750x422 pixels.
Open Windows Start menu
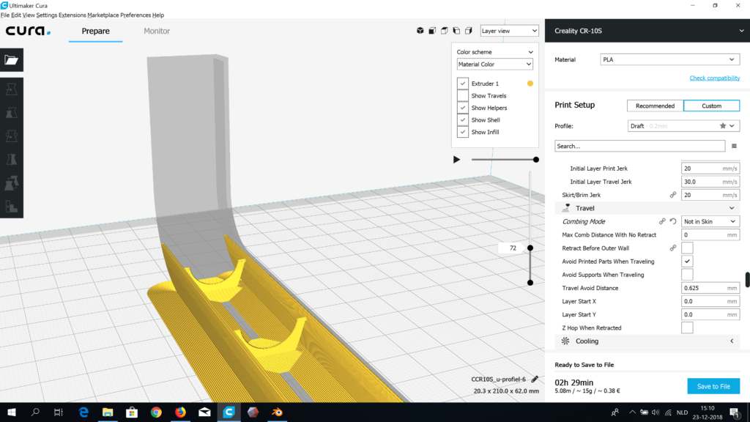coord(12,412)
